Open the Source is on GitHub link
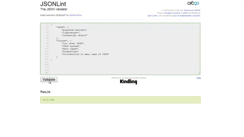This screenshot has height=137, width=244. [192, 10]
